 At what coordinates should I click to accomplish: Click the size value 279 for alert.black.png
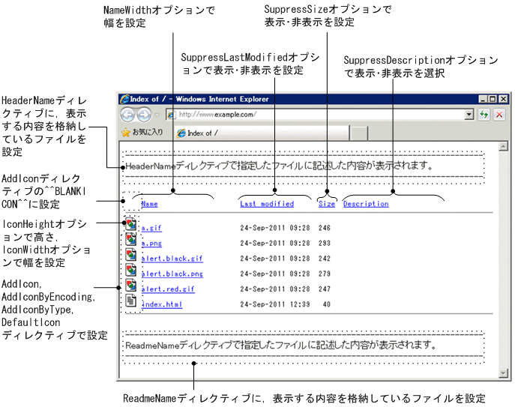[324, 274]
